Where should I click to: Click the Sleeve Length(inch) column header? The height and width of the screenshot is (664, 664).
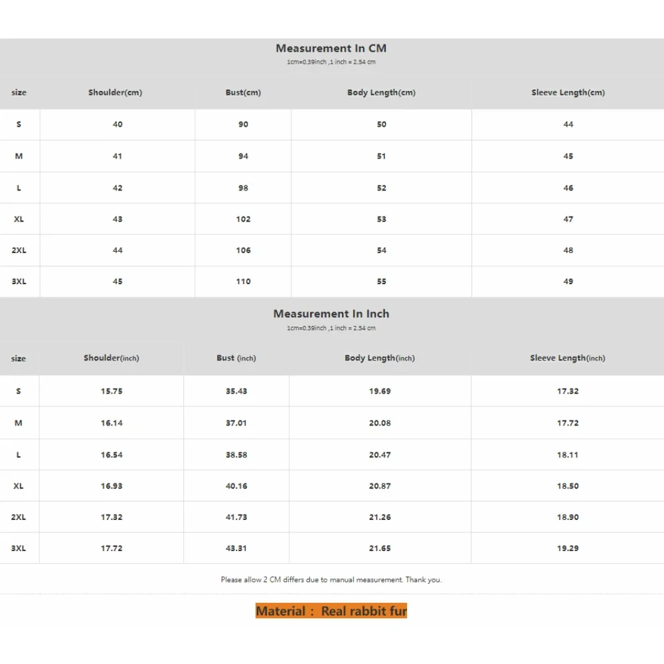tap(567, 358)
